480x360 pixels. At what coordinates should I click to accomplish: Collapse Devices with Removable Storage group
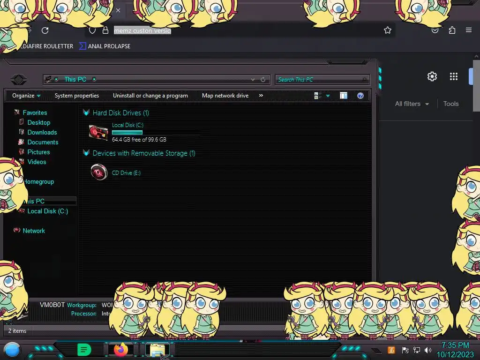pyautogui.click(x=86, y=153)
